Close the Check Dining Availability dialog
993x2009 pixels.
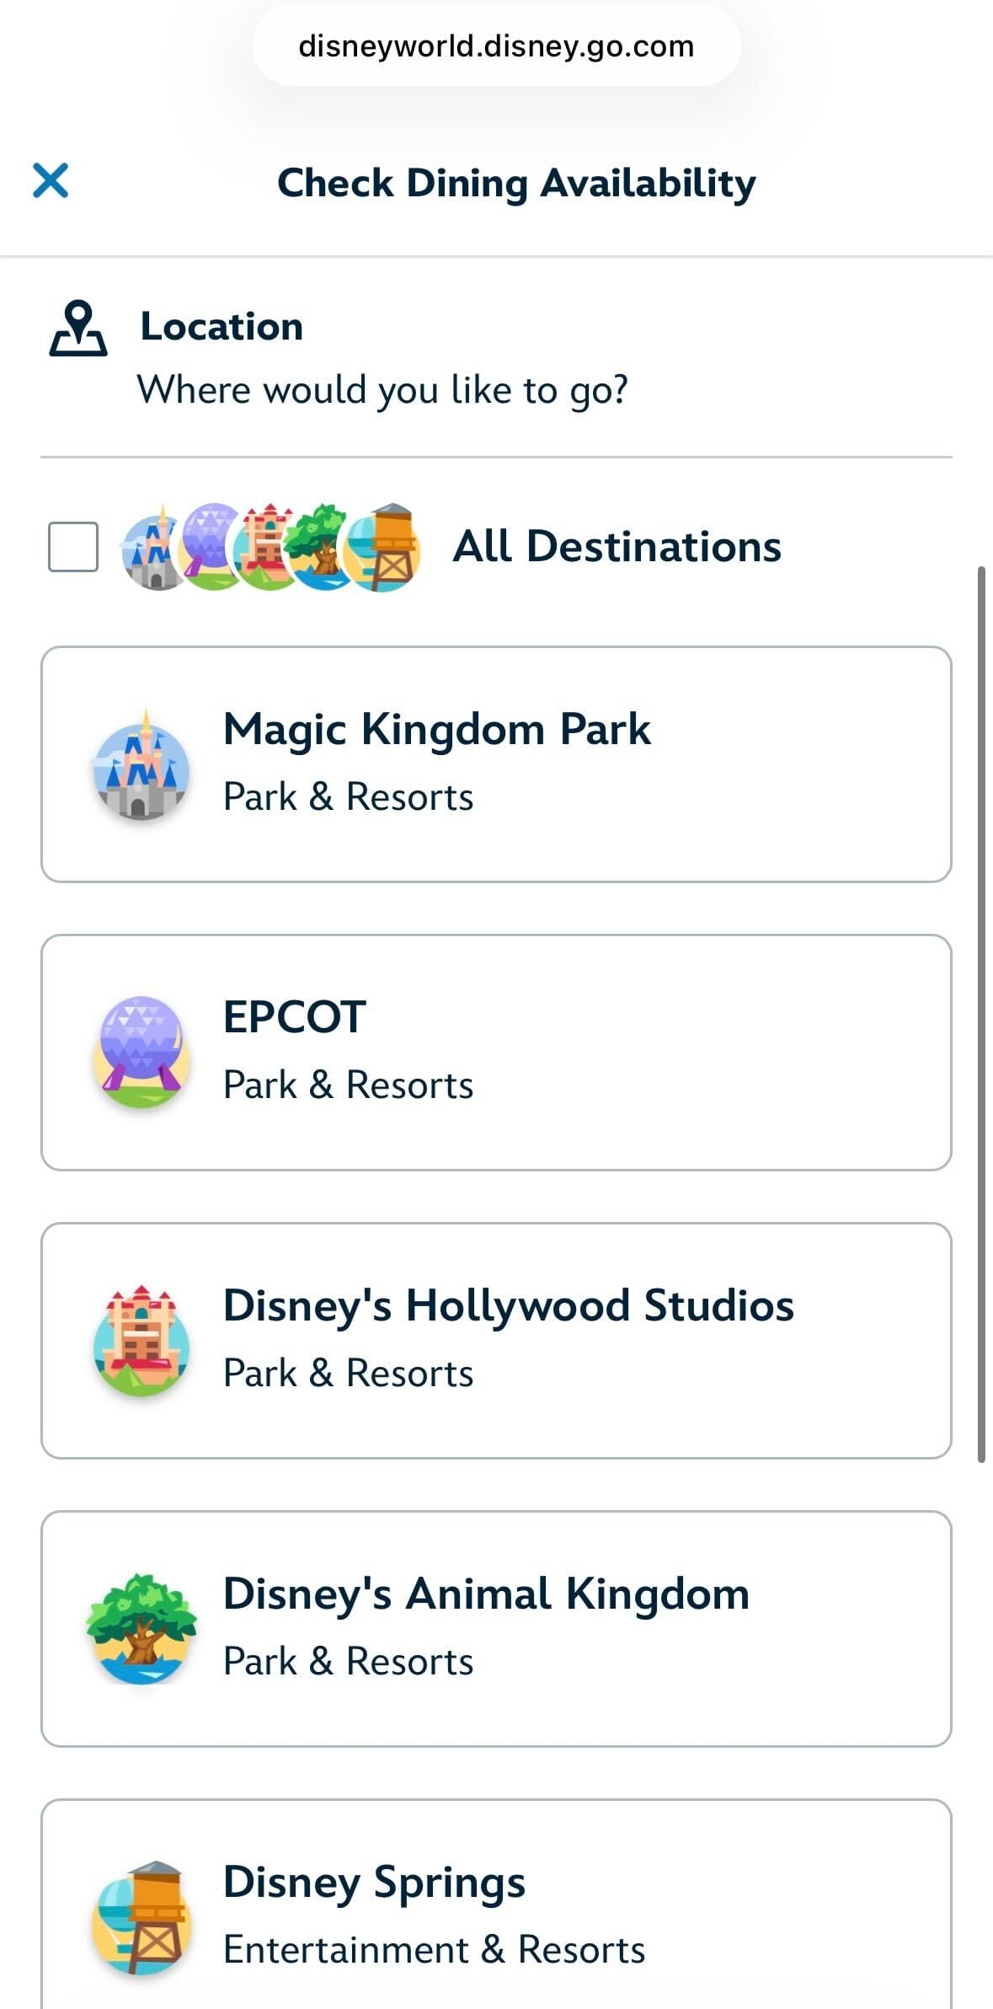[51, 181]
